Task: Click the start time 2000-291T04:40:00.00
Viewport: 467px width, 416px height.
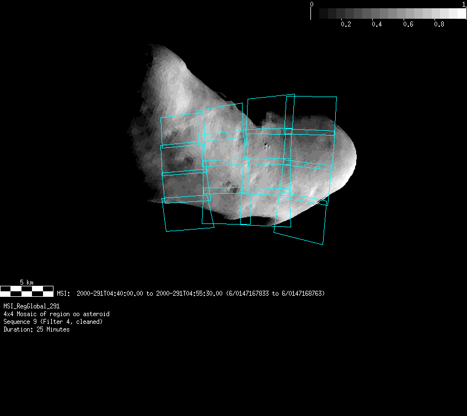Action: click(x=110, y=294)
